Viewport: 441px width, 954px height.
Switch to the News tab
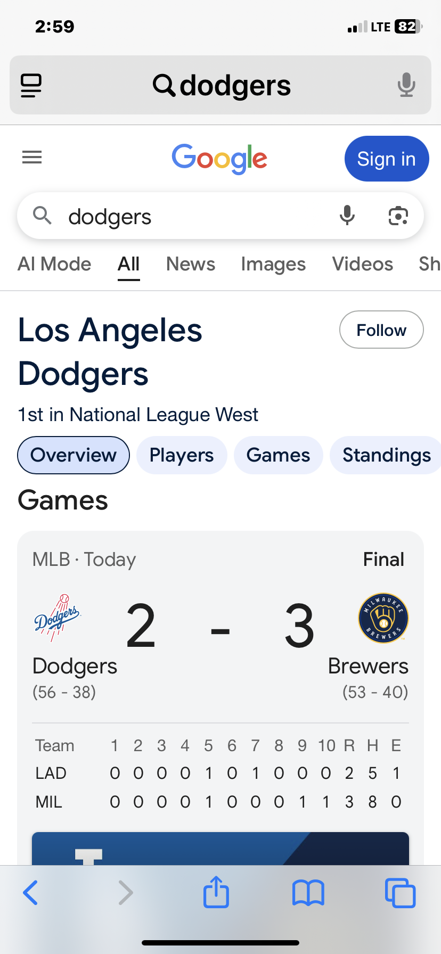pos(191,264)
